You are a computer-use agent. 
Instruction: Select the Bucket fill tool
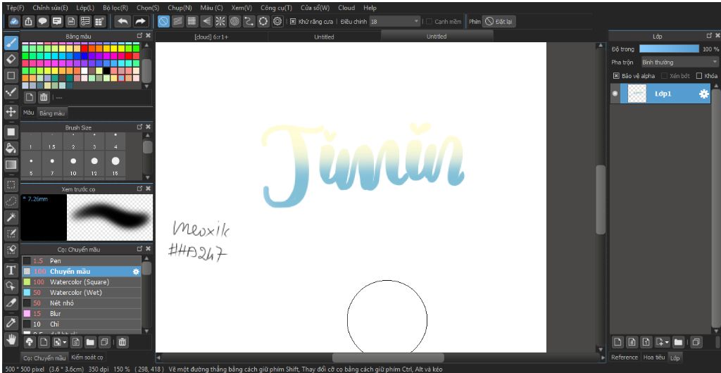[11, 148]
